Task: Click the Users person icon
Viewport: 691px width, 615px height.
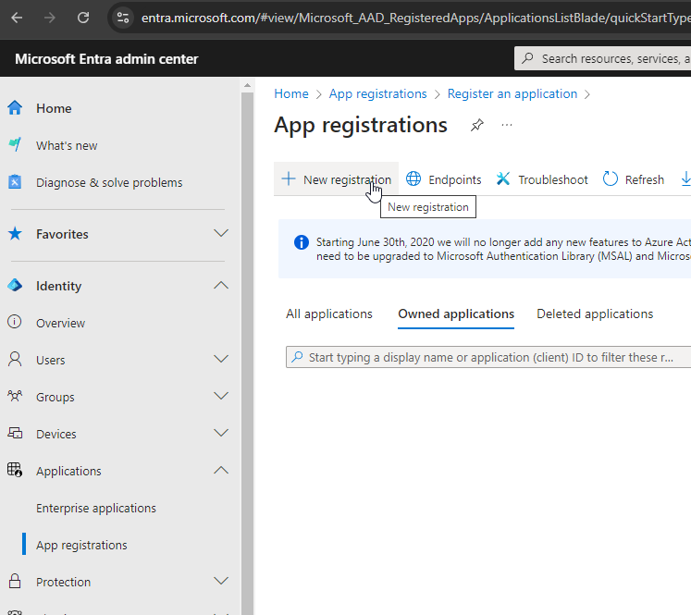Action: click(15, 359)
